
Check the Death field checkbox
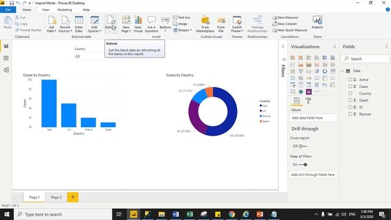(x=350, y=100)
